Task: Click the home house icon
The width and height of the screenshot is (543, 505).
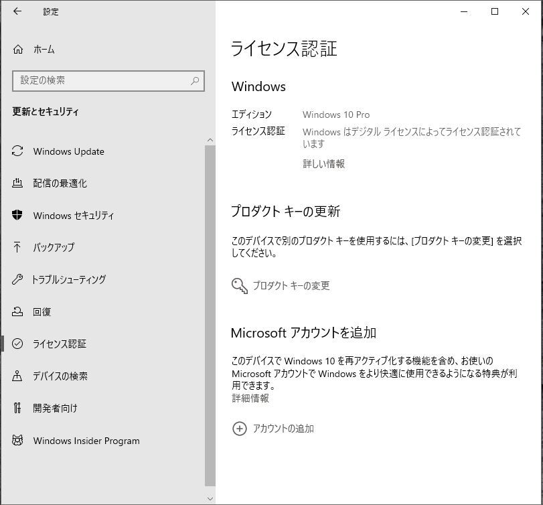Action: coord(18,50)
